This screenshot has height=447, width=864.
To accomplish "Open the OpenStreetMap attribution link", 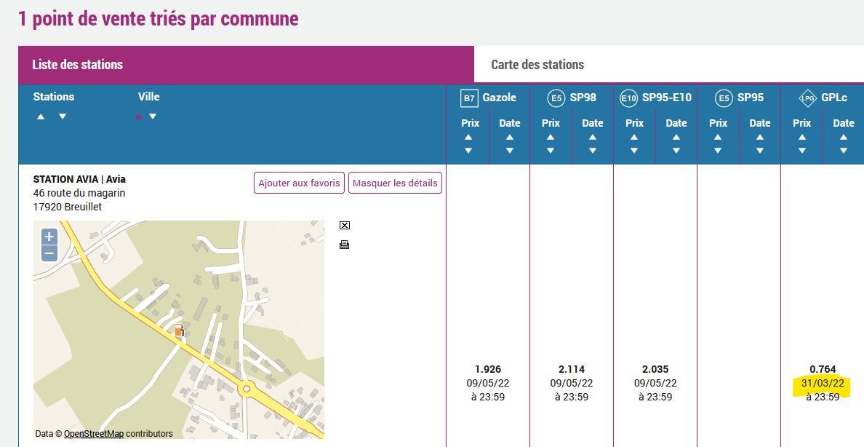I will (94, 434).
